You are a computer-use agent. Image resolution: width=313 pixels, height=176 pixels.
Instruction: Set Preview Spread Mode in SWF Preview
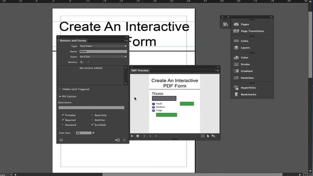pos(208,136)
